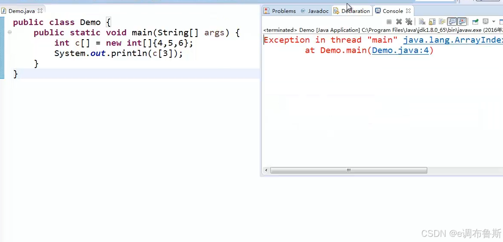
Task: Click the Java file icon on Demo.java tab
Action: pos(3,11)
